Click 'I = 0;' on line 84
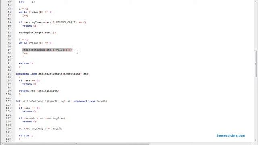The height and width of the screenshot is (145, 258). click(x=24, y=39)
